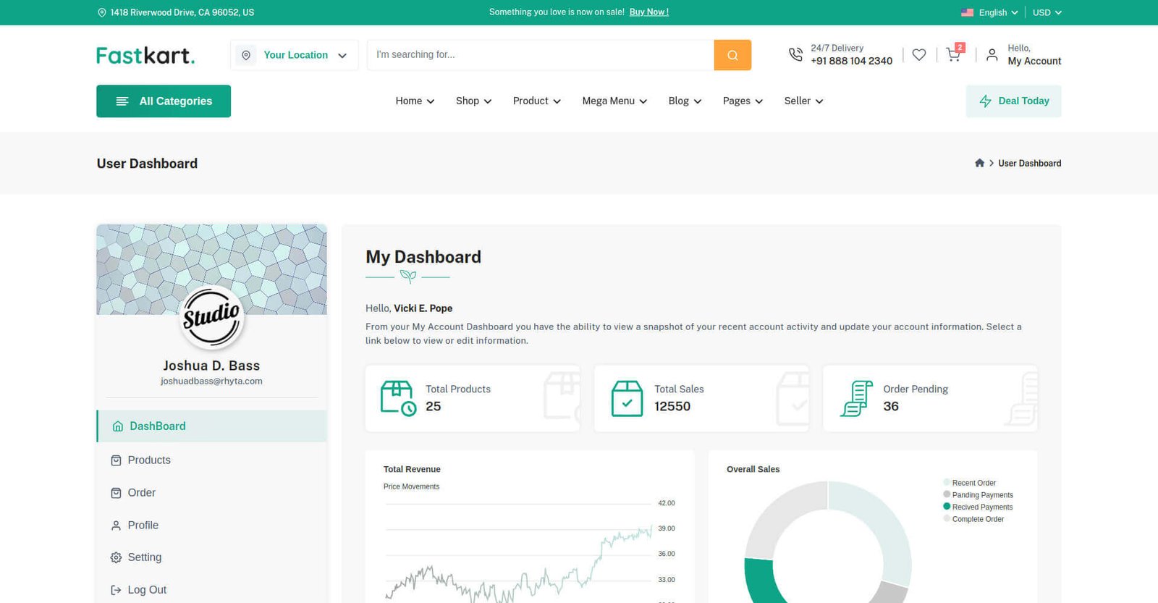Toggle Recived Payments legend item
1158x603 pixels.
coord(981,507)
